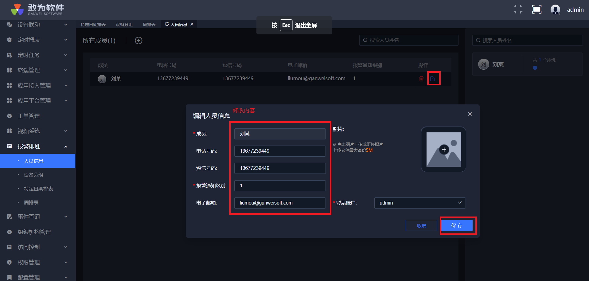
Task: Click the member list search box
Action: pyautogui.click(x=409, y=40)
